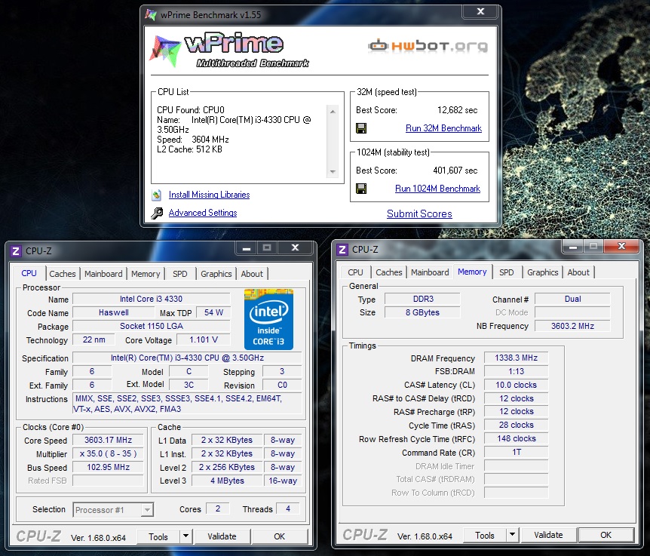The image size is (650, 556).
Task: Click the wrench icon beside Advanced Settings
Action: [x=157, y=213]
